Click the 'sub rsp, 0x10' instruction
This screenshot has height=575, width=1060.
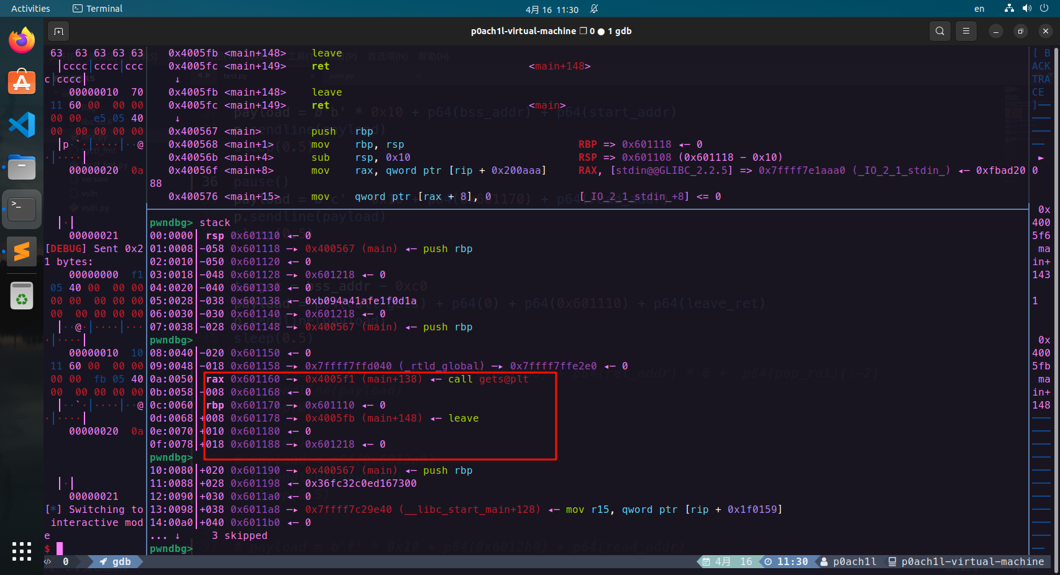pyautogui.click(x=360, y=157)
